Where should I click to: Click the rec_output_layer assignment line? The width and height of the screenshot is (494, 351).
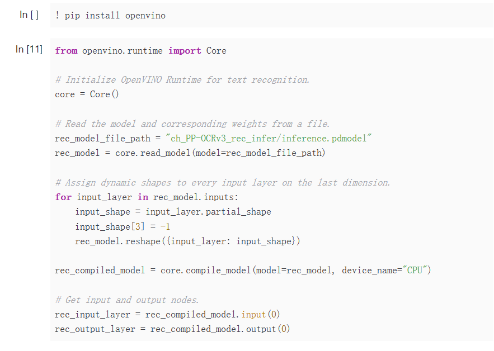point(172,329)
